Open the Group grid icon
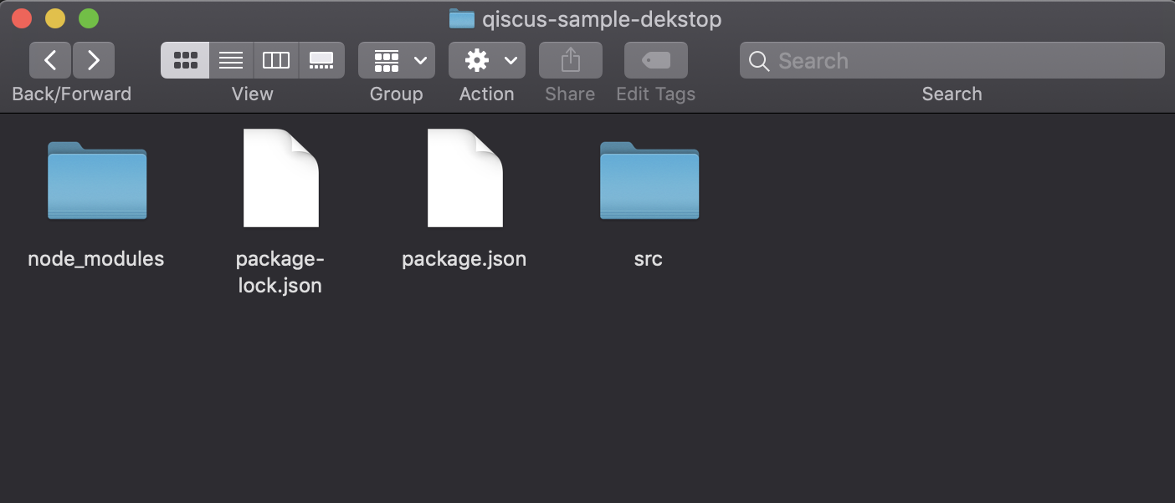The image size is (1175, 503). 387,60
